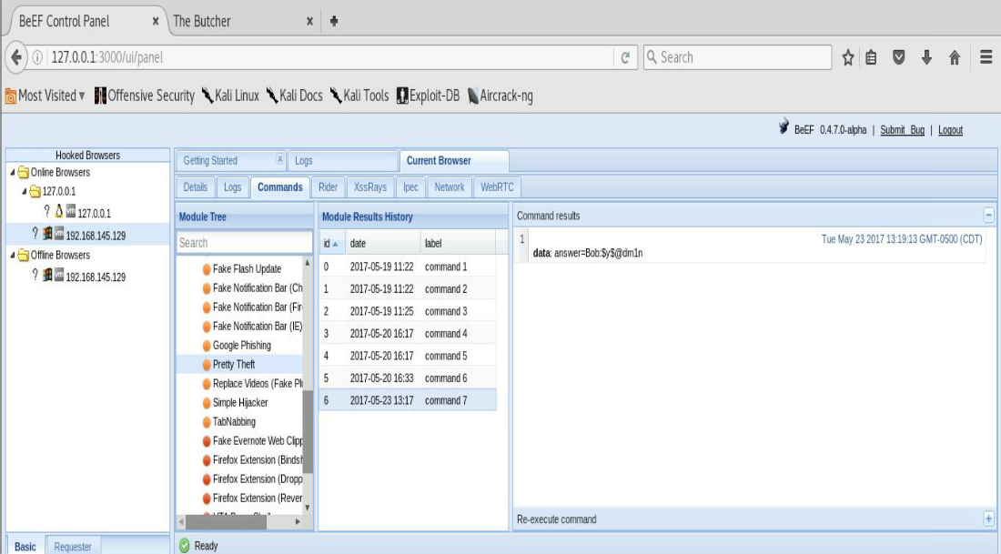This screenshot has width=1001, height=554.
Task: Click the address bar URL field
Action: click(329, 57)
